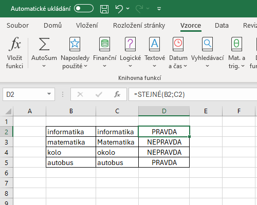The height and width of the screenshot is (205, 257).
Task: Open the Datum a čas functions icon
Action: [178, 44]
